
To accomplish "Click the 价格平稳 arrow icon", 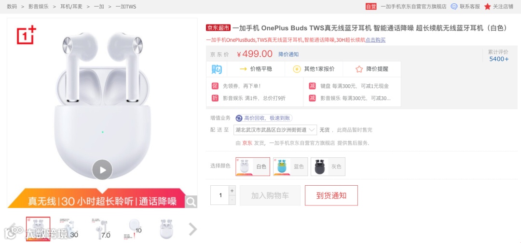I will [243, 69].
